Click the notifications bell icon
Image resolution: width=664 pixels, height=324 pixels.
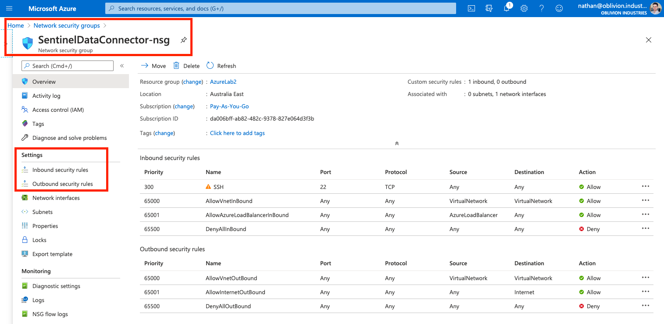tap(507, 8)
